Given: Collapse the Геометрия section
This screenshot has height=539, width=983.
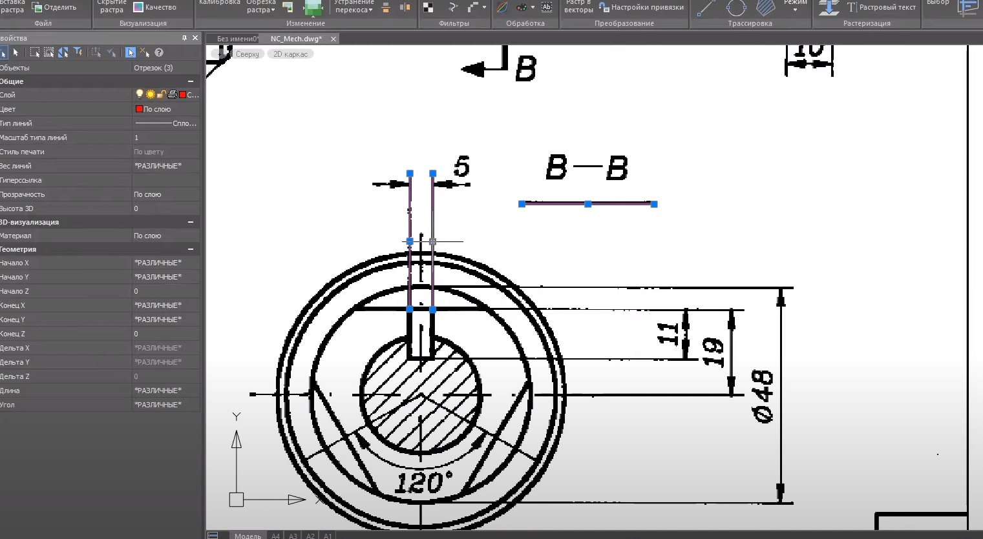Looking at the screenshot, I should 191,249.
